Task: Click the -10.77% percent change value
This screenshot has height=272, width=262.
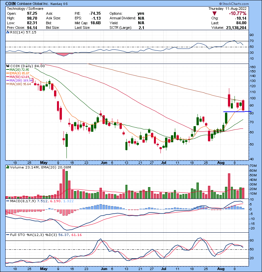Action: [x=237, y=13]
